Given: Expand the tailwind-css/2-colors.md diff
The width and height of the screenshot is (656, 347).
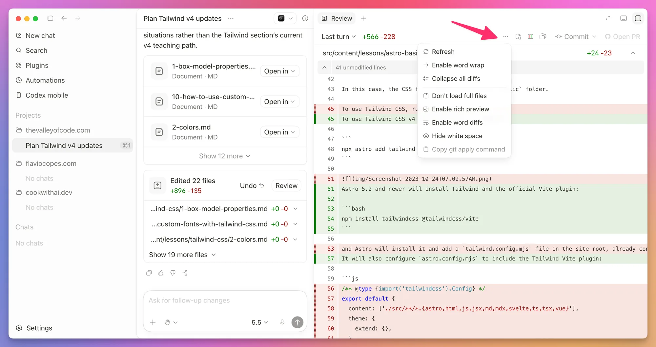Looking at the screenshot, I should tap(295, 240).
